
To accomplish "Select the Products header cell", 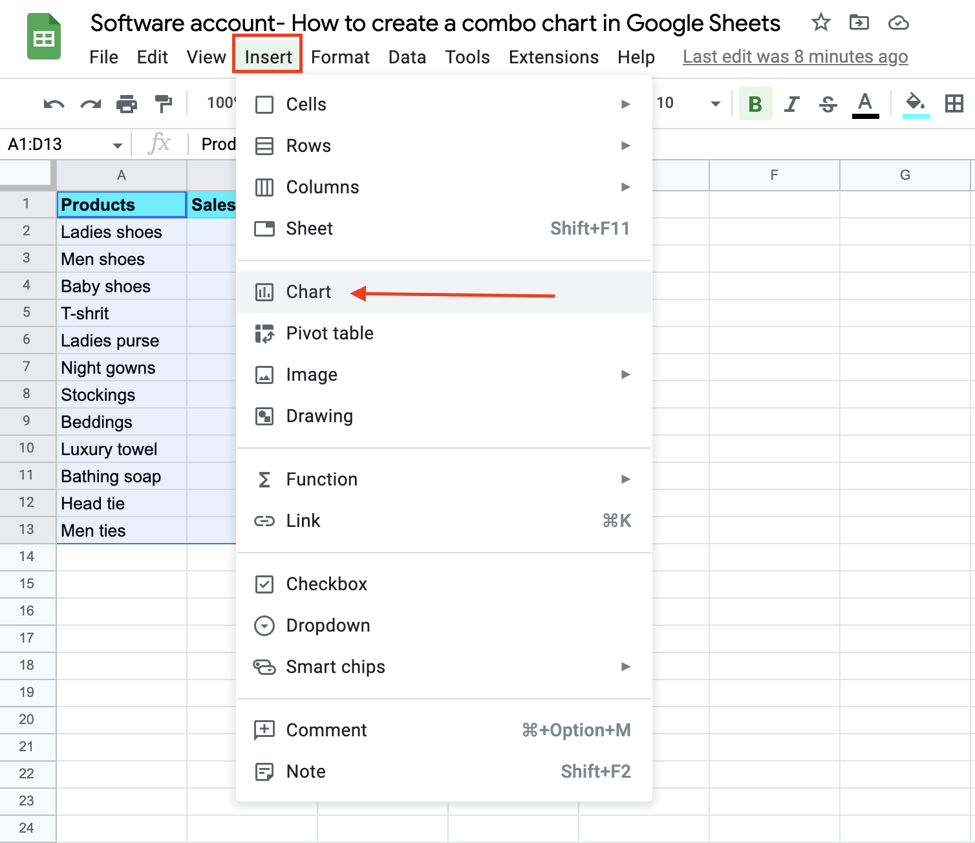I will 122,204.
